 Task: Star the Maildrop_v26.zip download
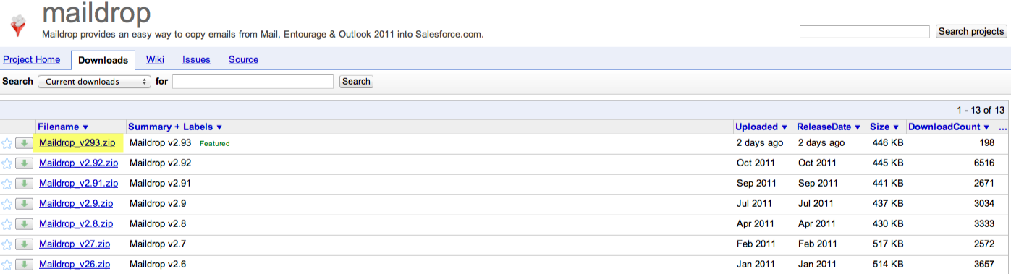click(x=7, y=265)
